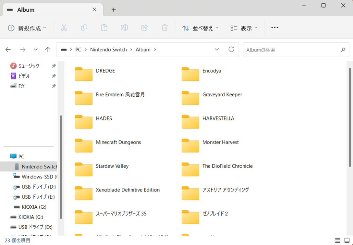353x245 pixels.
Task: Open a new tab with plus button
Action: tap(113, 10)
